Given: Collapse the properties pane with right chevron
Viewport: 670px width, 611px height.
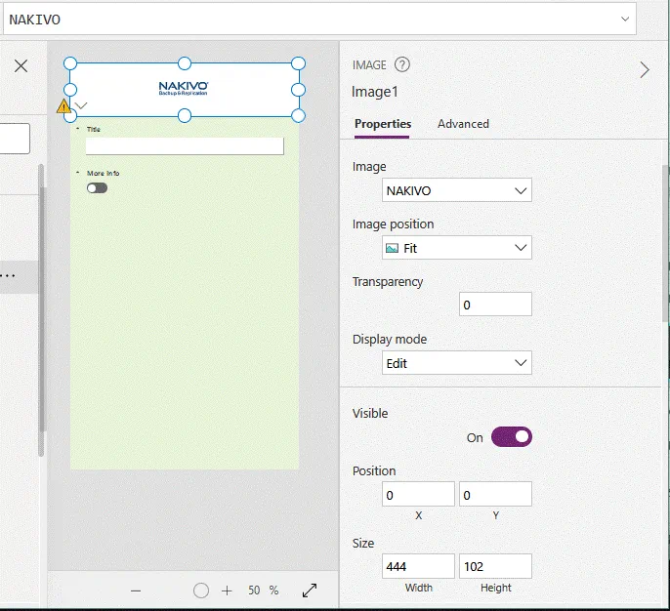Looking at the screenshot, I should (x=644, y=69).
